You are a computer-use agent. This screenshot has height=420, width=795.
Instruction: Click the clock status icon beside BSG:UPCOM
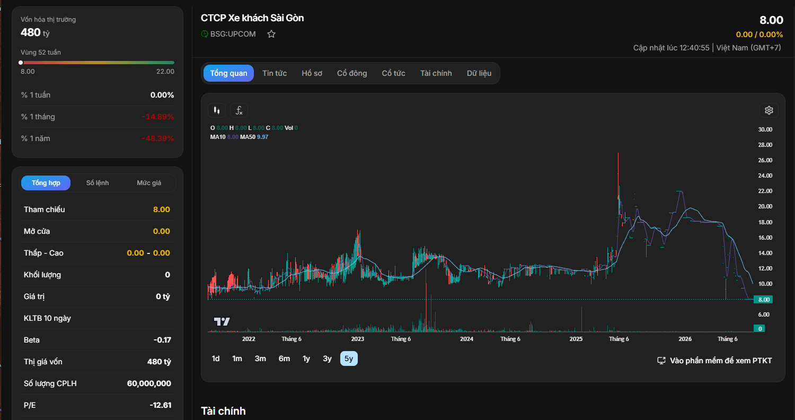(x=205, y=34)
